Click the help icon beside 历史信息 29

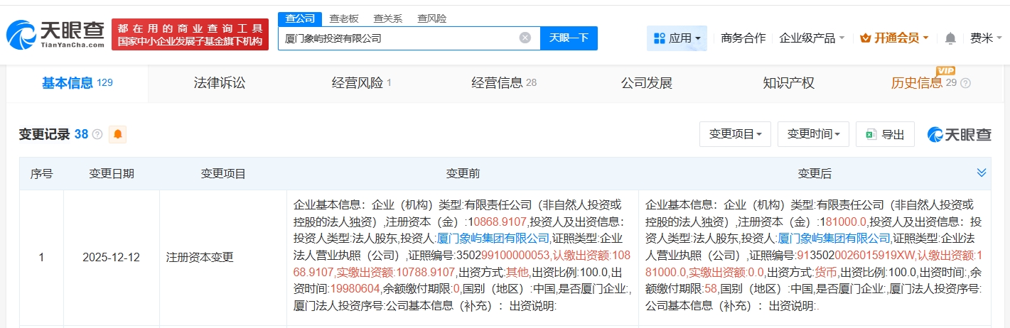pos(965,83)
